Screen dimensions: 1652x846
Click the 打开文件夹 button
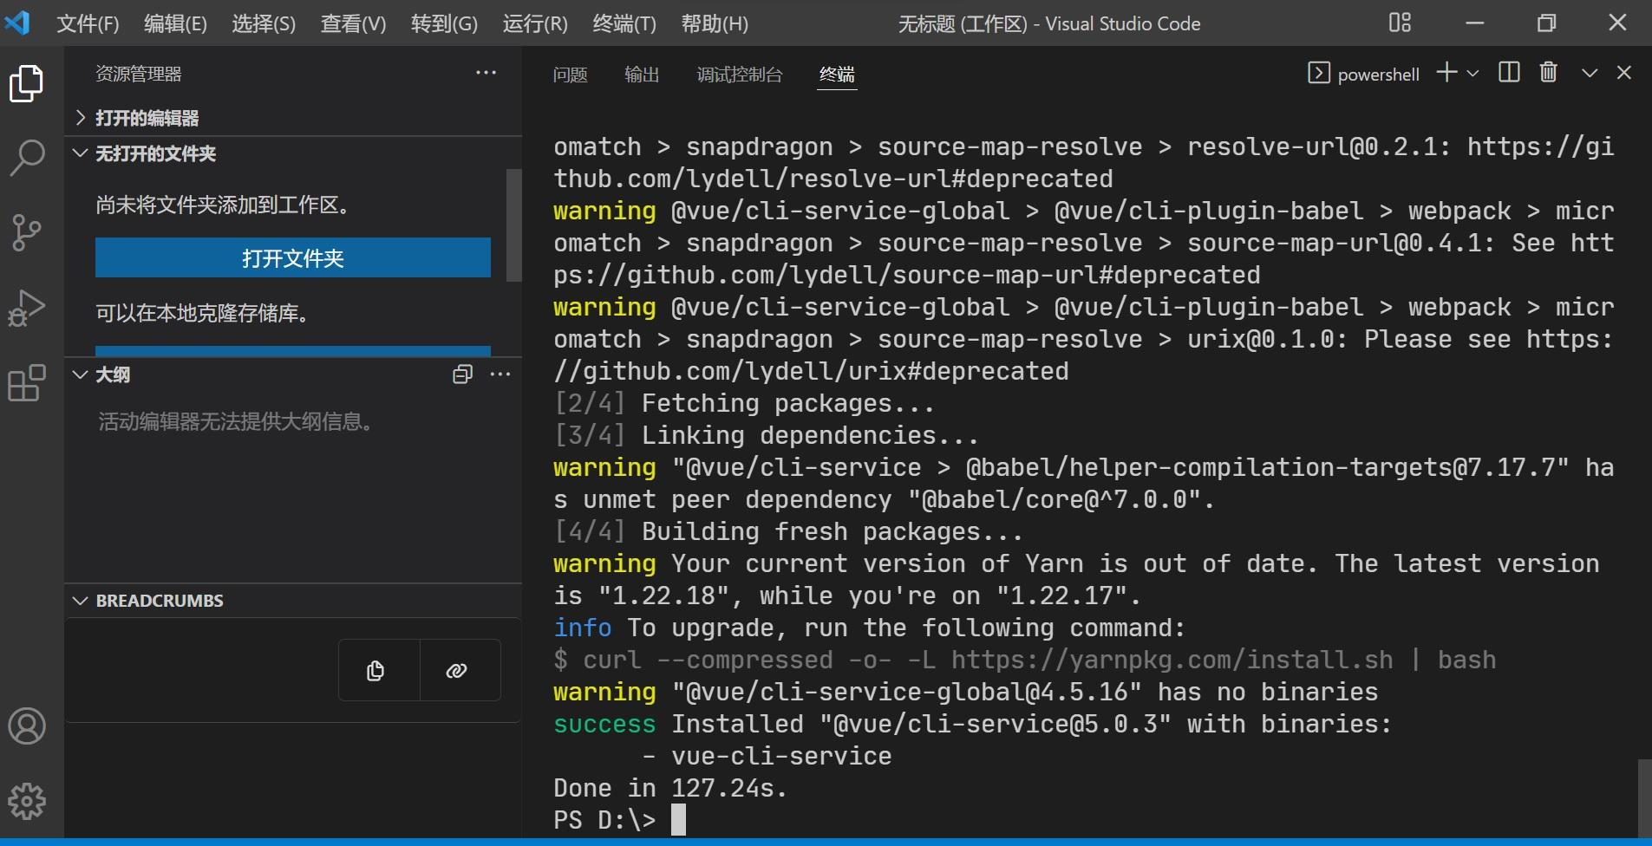click(292, 257)
